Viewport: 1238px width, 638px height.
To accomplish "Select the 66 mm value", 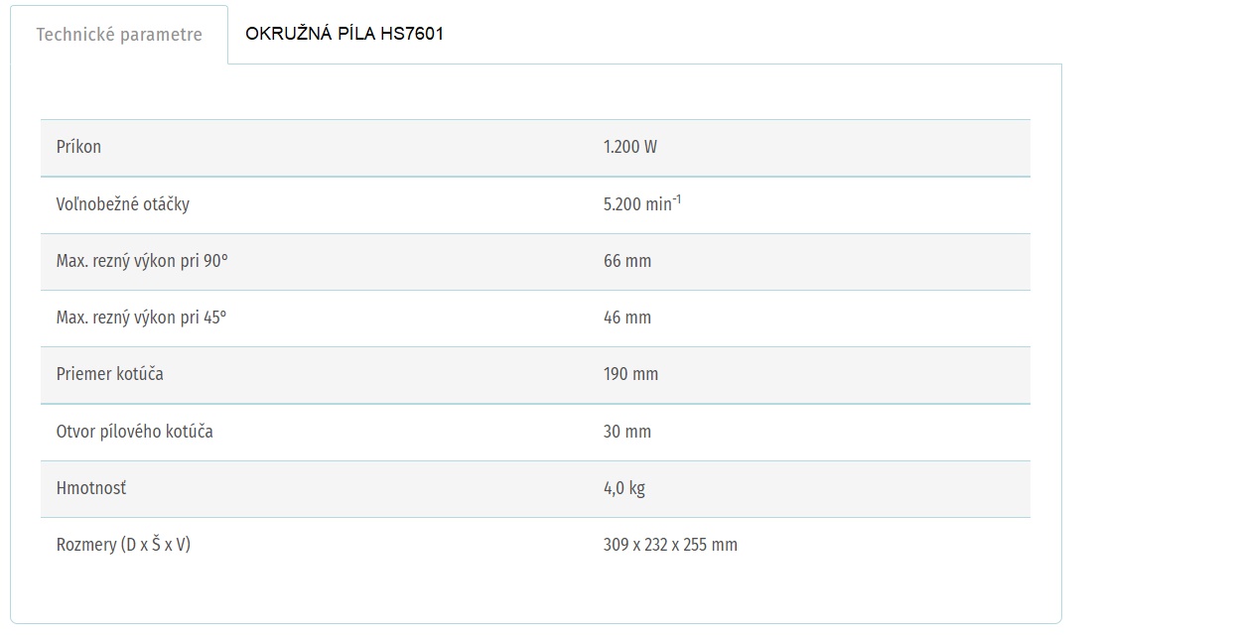I will [x=627, y=261].
